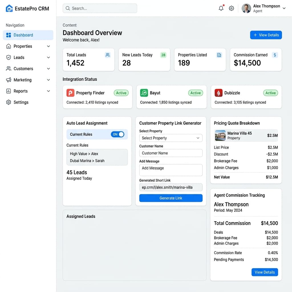
Task: Open Reports in the sidebar
Action: (28, 91)
